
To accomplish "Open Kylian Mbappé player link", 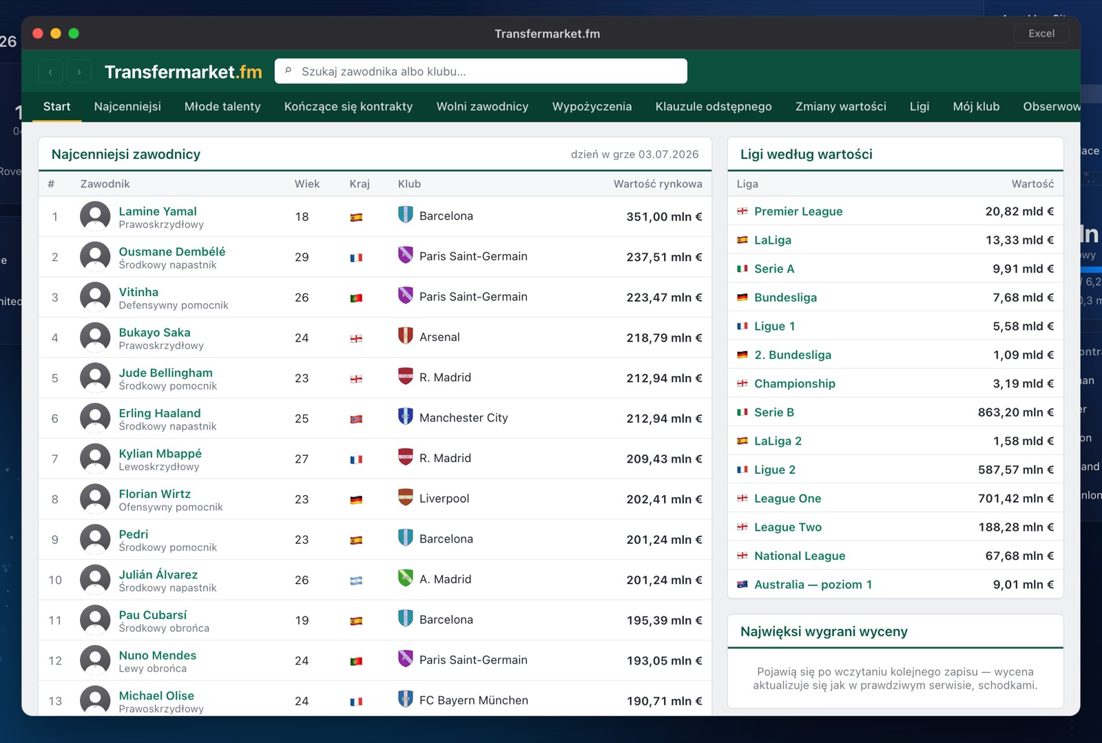I will click(x=160, y=453).
